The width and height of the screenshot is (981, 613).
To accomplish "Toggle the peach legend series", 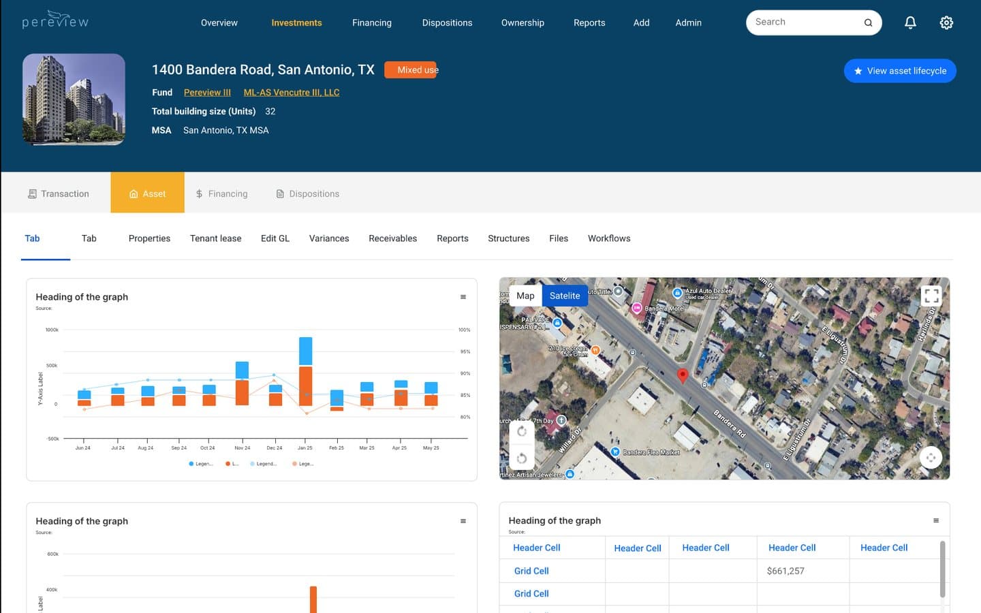I will coord(303,464).
